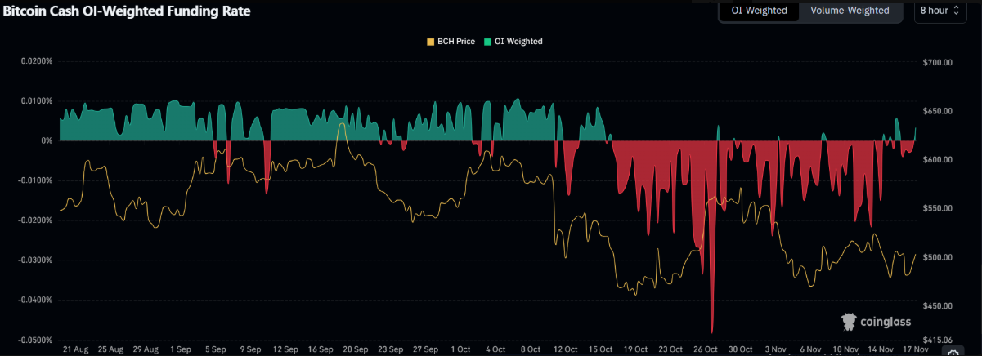
Task: Select the 17 Nov date on x-axis
Action: click(x=916, y=349)
